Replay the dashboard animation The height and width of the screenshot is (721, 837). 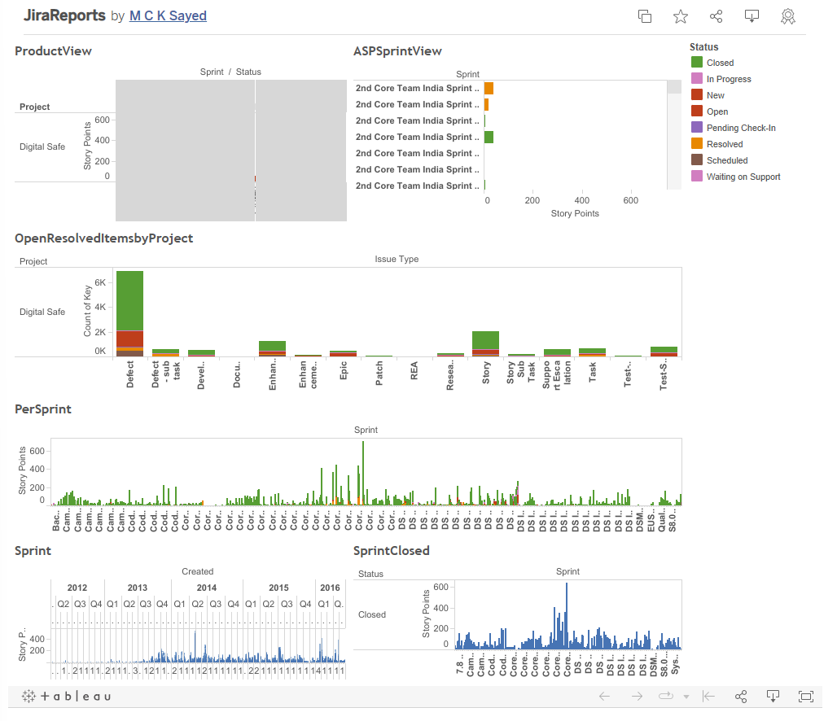coord(664,696)
